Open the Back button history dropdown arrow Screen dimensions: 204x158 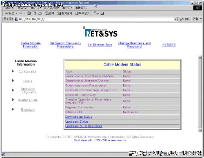pyautogui.click(x=16, y=13)
